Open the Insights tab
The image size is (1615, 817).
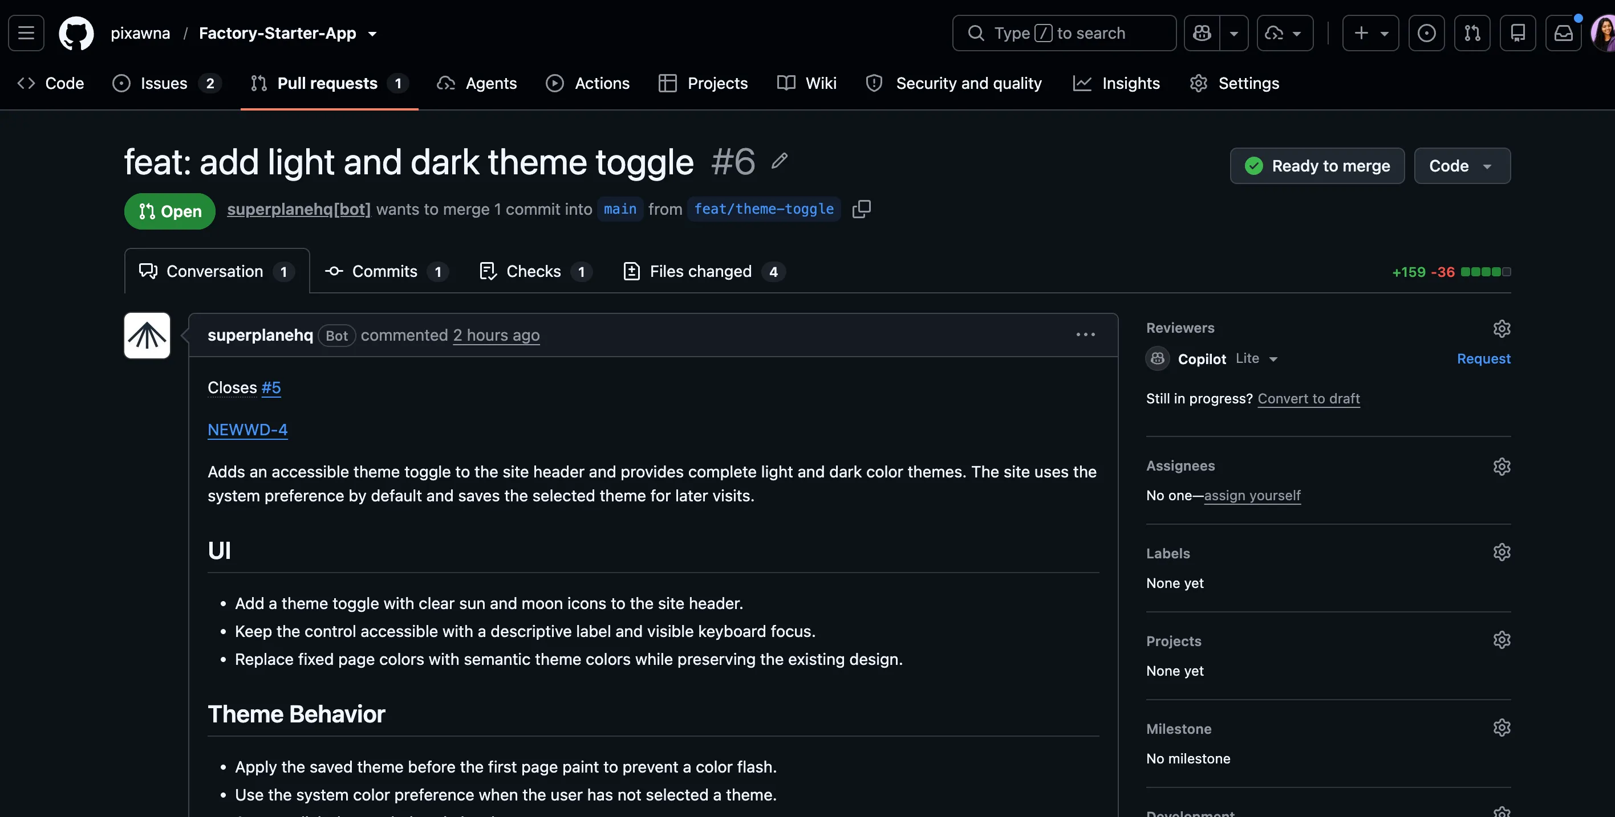pos(1117,83)
